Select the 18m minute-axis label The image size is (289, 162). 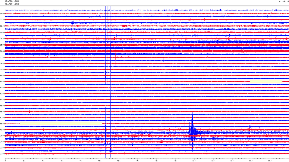click(175, 161)
